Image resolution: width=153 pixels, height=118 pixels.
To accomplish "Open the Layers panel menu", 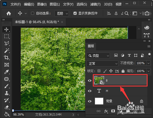I will pos(149,46).
